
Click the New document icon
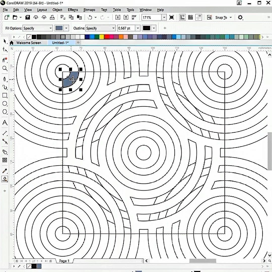(7, 17)
